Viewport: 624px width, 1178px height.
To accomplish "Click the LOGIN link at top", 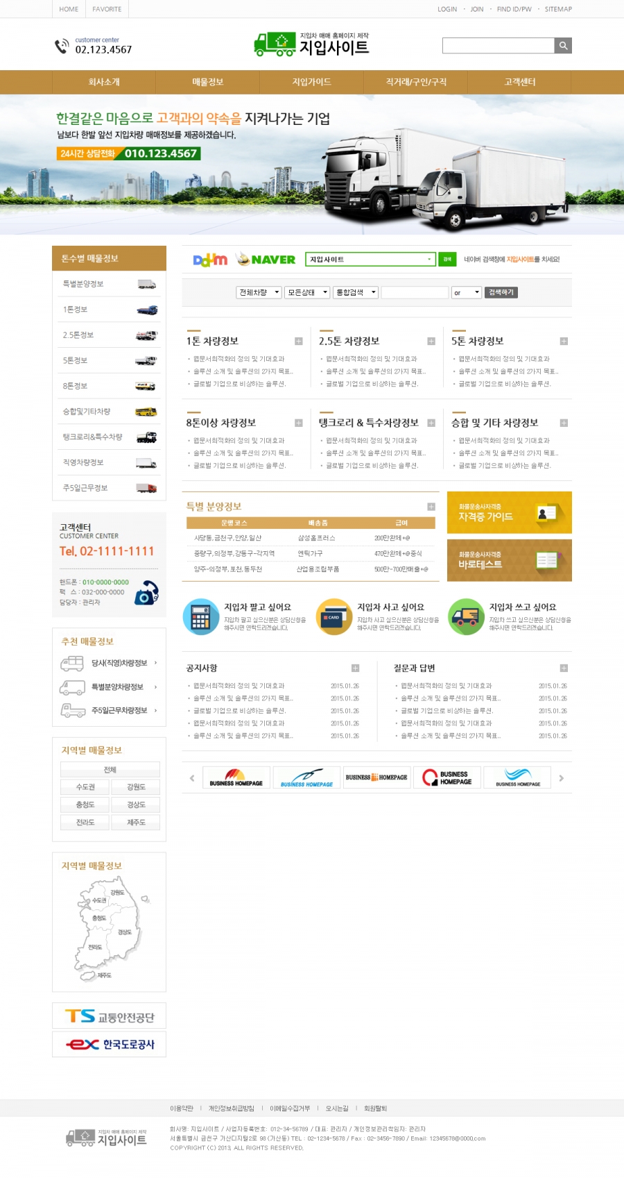I will [447, 9].
